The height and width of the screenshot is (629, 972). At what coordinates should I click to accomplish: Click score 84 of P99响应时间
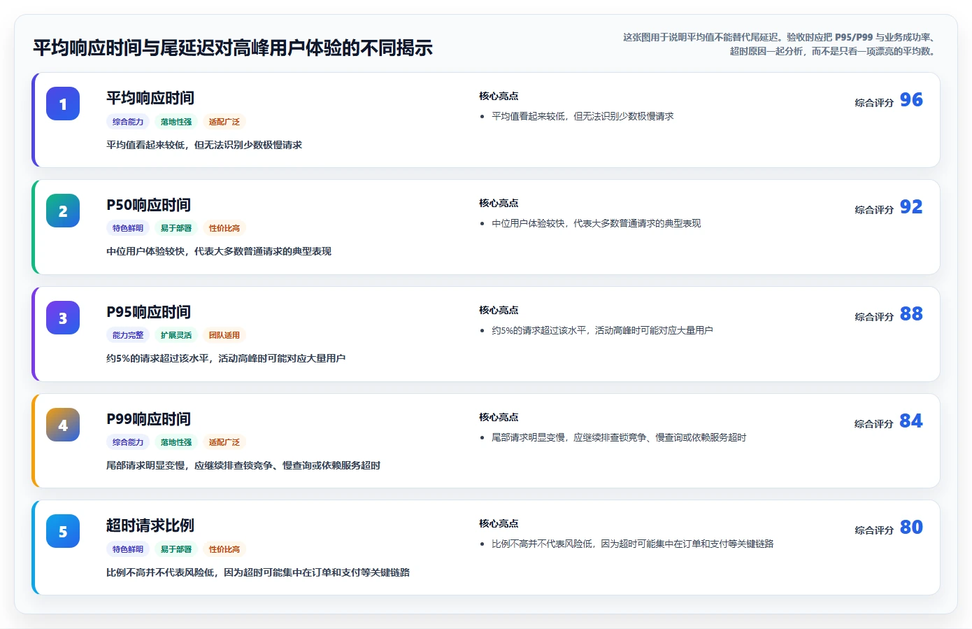tap(911, 421)
